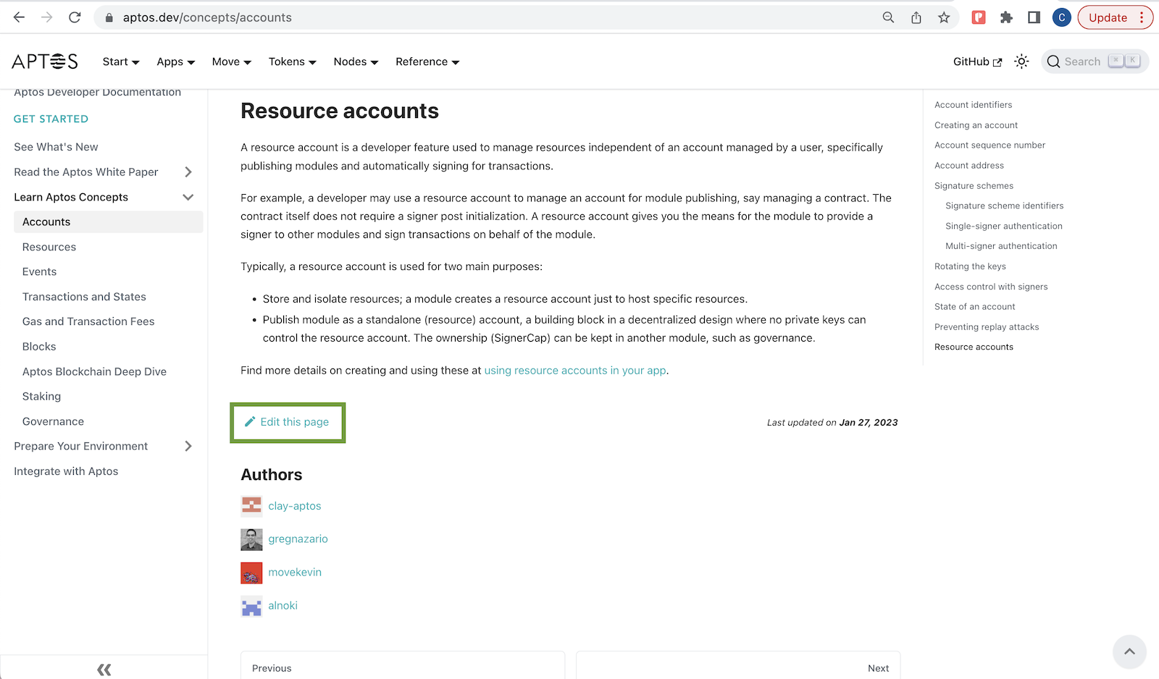Image resolution: width=1159 pixels, height=679 pixels.
Task: Click the browser reload icon
Action: click(x=75, y=17)
